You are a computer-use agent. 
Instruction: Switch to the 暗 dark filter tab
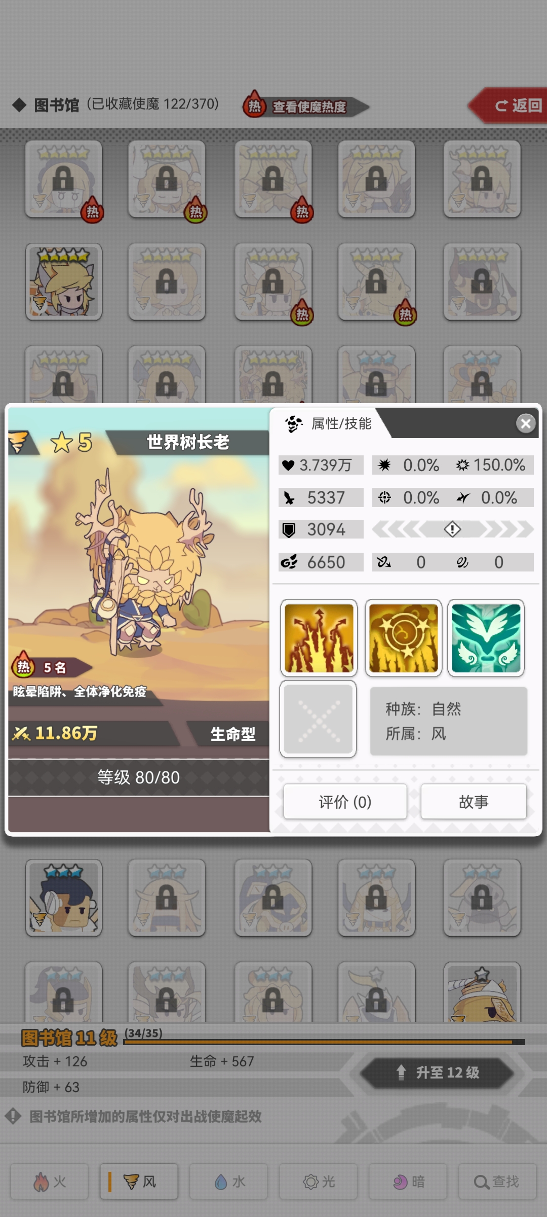click(x=408, y=1182)
